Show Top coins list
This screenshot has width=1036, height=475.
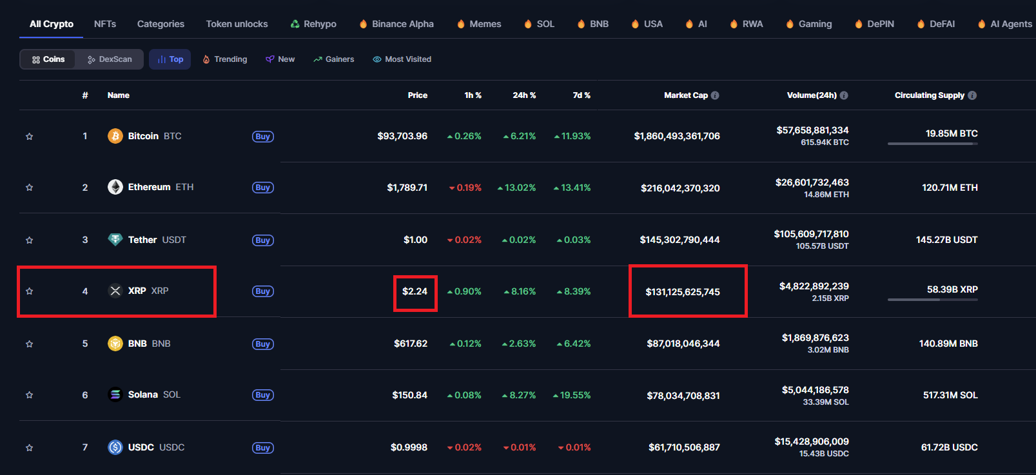[170, 59]
